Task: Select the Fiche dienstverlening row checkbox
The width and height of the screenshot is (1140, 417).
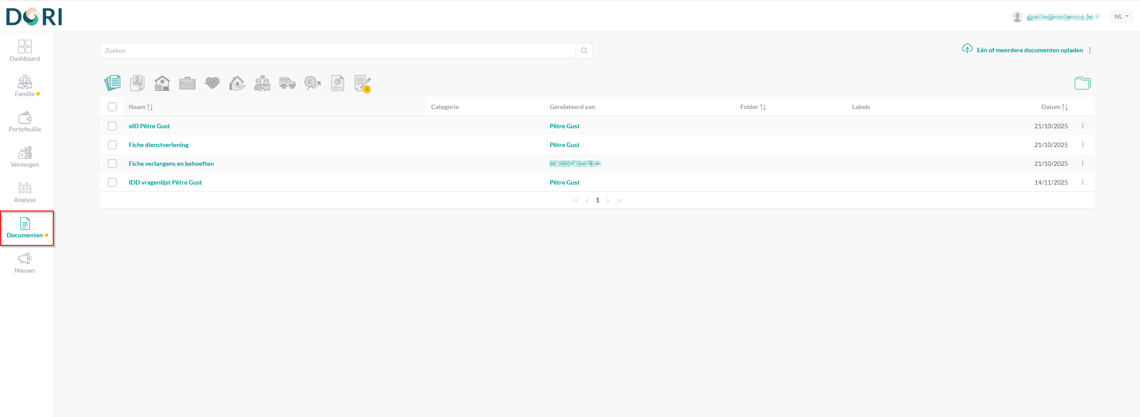Action: [112, 145]
